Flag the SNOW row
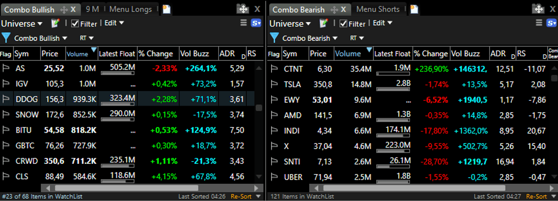The height and width of the screenshot is (201, 558). click(7, 114)
